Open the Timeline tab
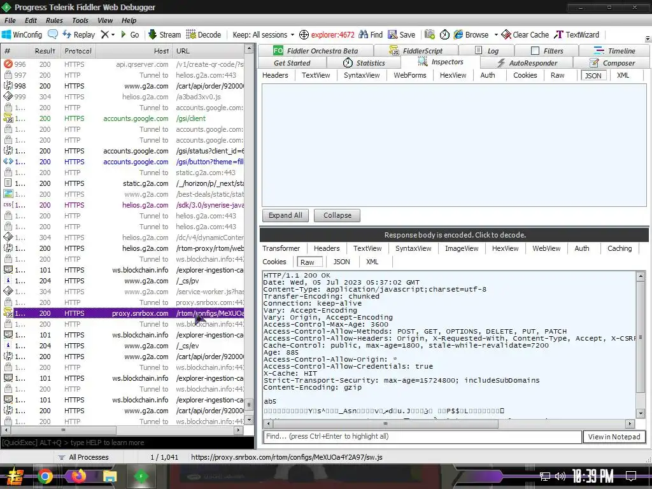This screenshot has width=652, height=489. (x=614, y=51)
